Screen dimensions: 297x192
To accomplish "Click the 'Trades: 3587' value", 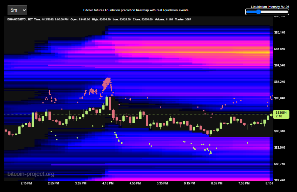I will point(183,19).
